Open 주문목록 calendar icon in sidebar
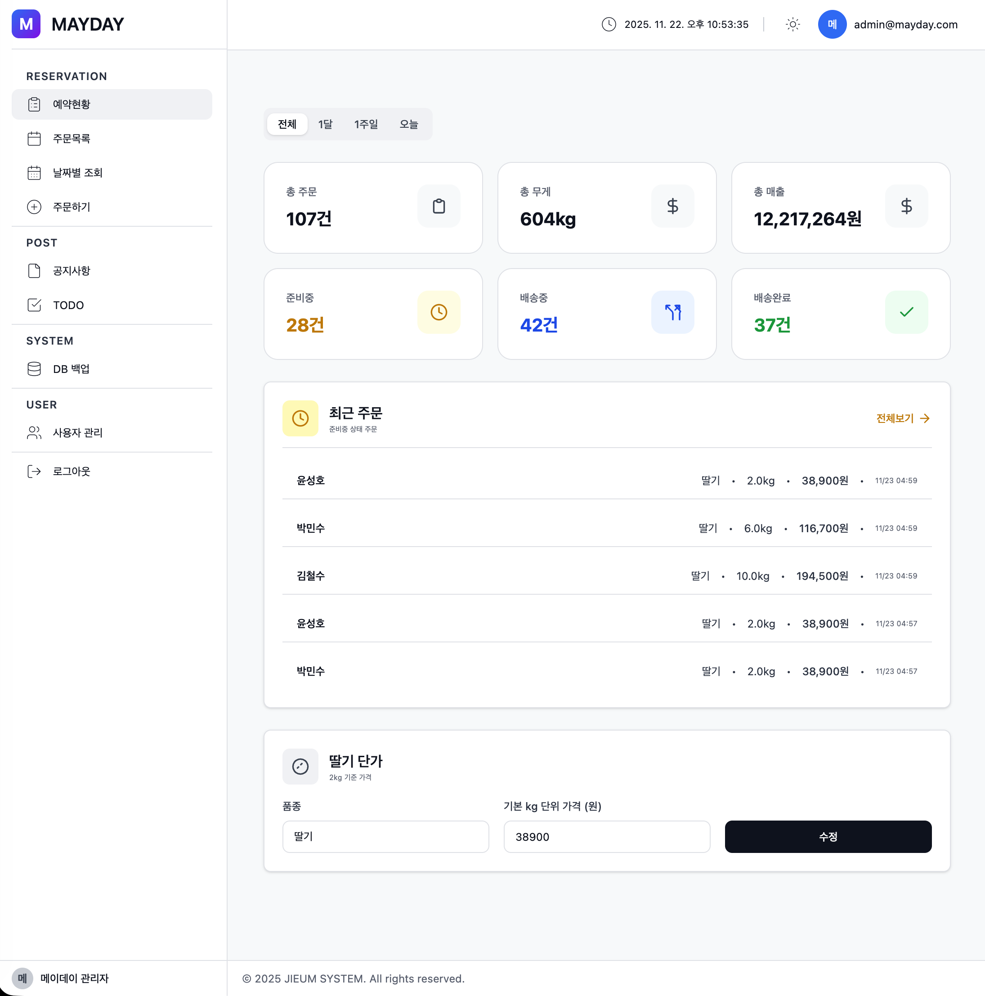Image resolution: width=985 pixels, height=996 pixels. pos(34,139)
